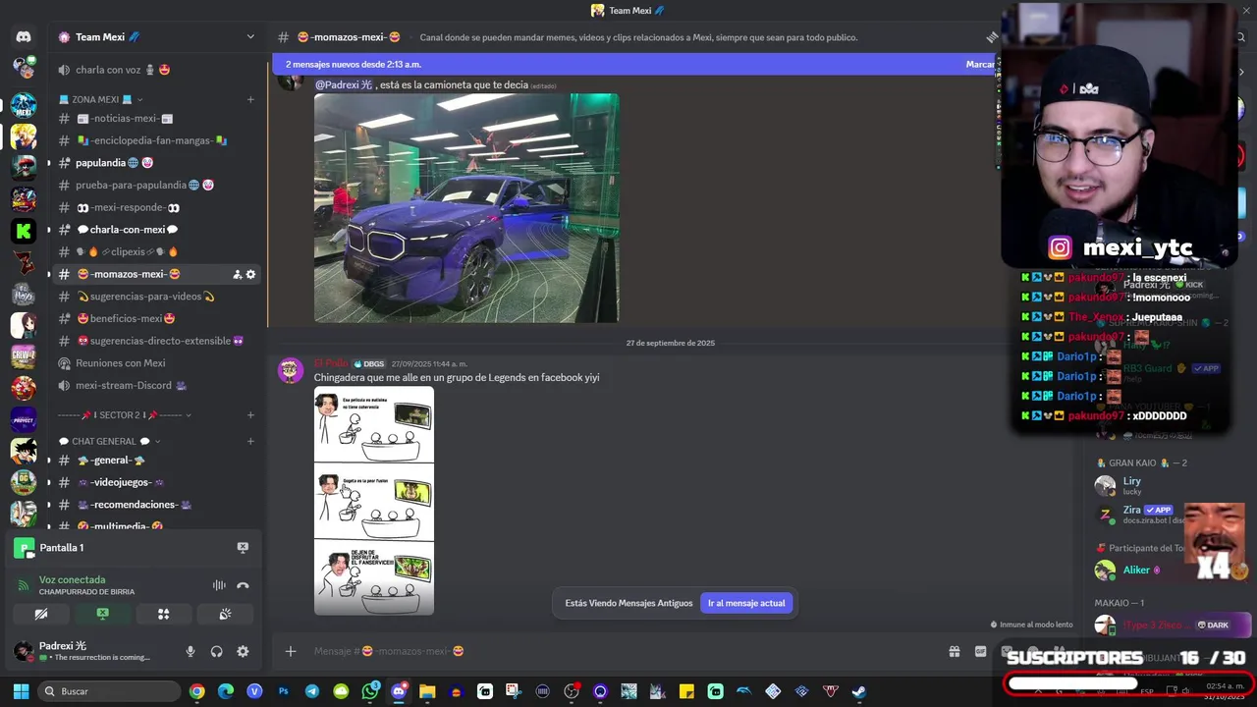Collapse the SECTOR 2 category
Image resolution: width=1257 pixels, height=707 pixels.
point(125,415)
